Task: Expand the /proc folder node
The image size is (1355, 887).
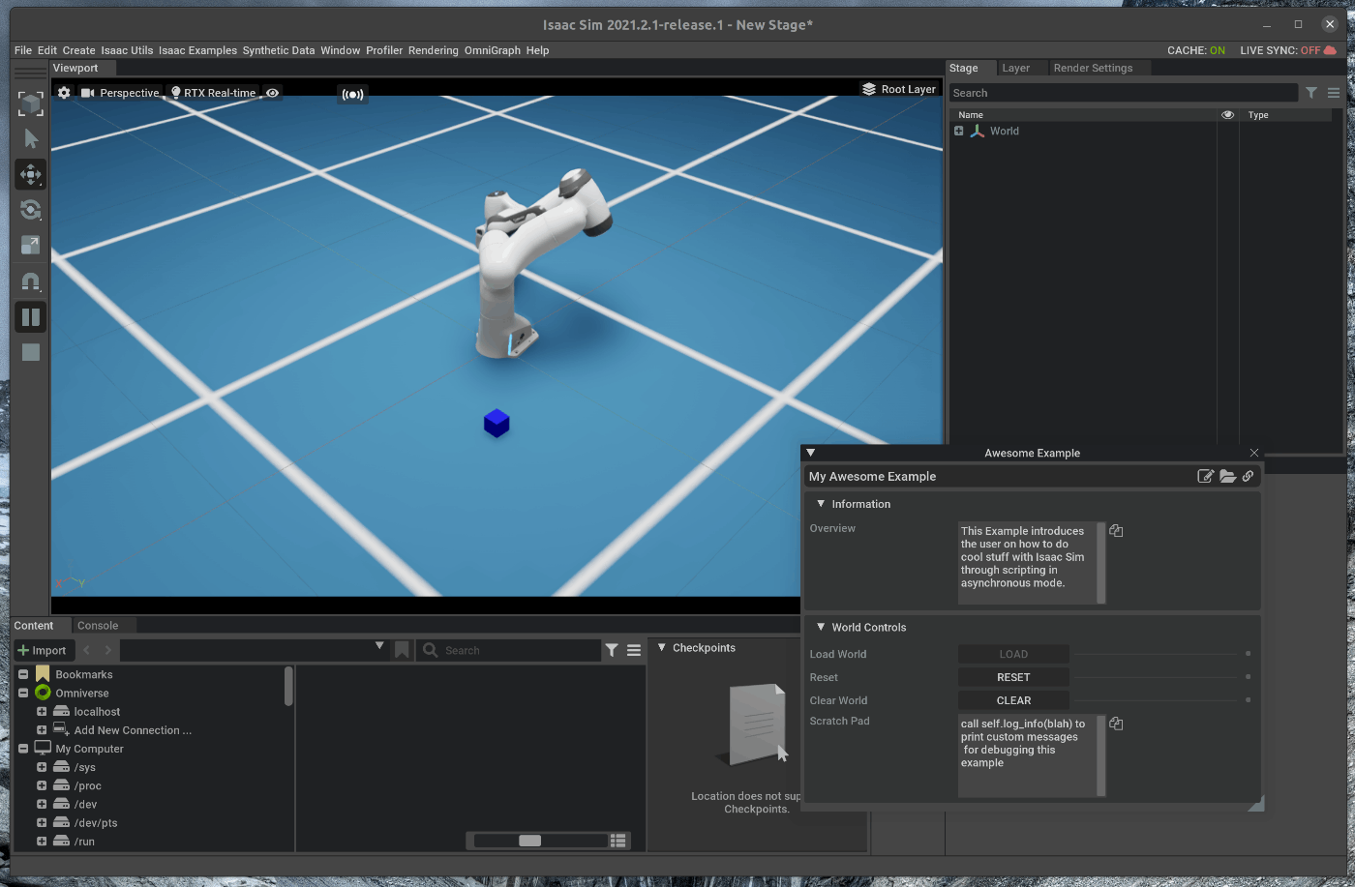Action: [42, 785]
